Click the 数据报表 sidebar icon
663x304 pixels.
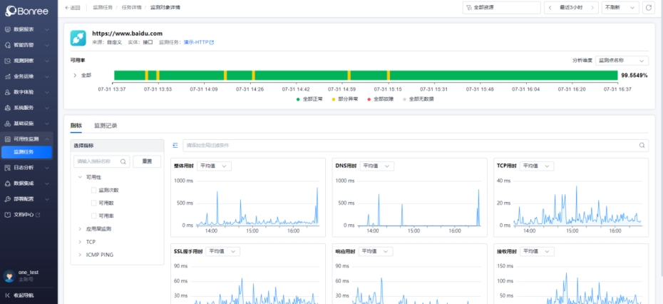coord(7,30)
